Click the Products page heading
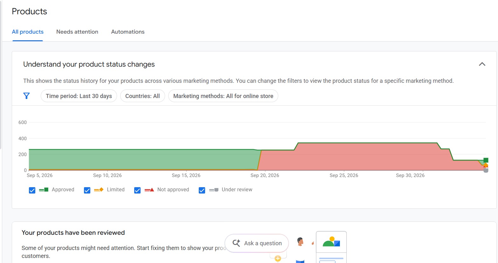This screenshot has width=498, height=263. pyautogui.click(x=30, y=11)
